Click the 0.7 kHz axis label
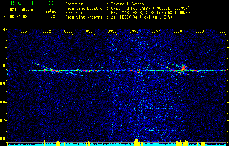 click(x=3, y=120)
